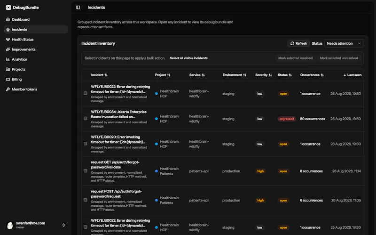Click Mark selected unresolved button
The image size is (376, 235).
coord(339,58)
